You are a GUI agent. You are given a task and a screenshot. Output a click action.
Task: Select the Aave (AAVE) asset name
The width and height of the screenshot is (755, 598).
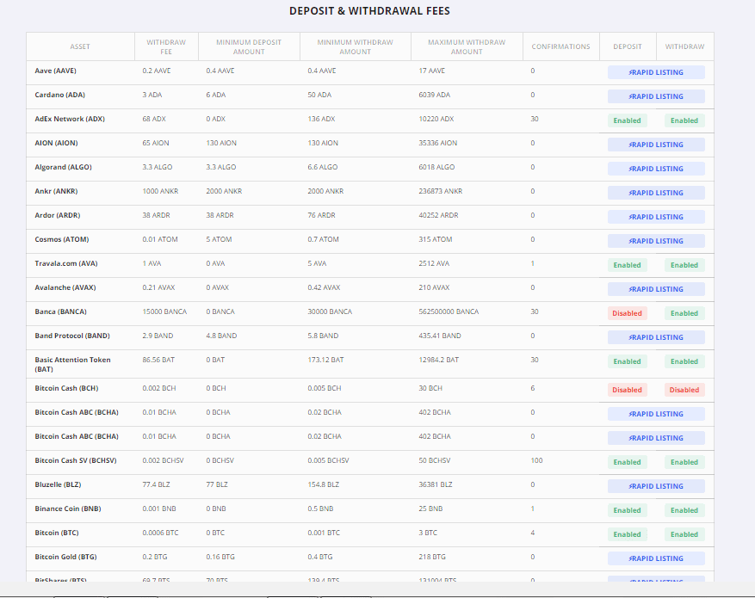(55, 71)
